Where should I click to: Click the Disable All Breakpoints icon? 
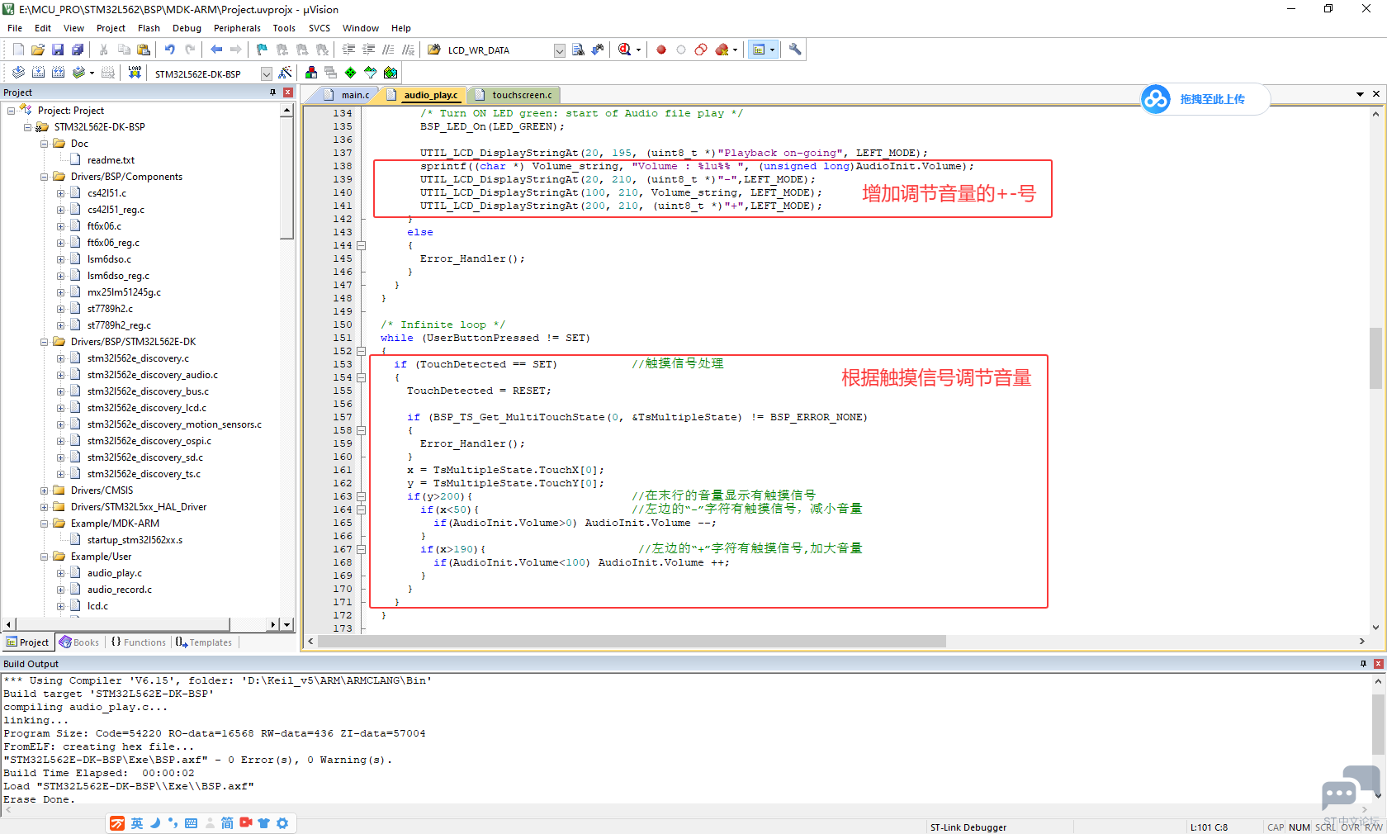coord(701,50)
